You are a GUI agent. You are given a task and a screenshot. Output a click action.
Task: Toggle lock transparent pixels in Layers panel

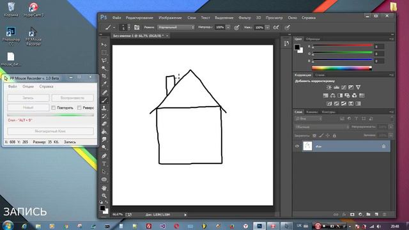(314, 135)
